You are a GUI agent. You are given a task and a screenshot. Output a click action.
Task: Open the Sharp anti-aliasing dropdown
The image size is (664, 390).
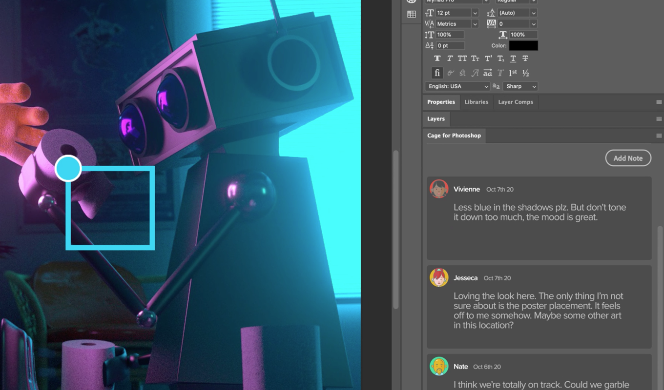point(520,86)
